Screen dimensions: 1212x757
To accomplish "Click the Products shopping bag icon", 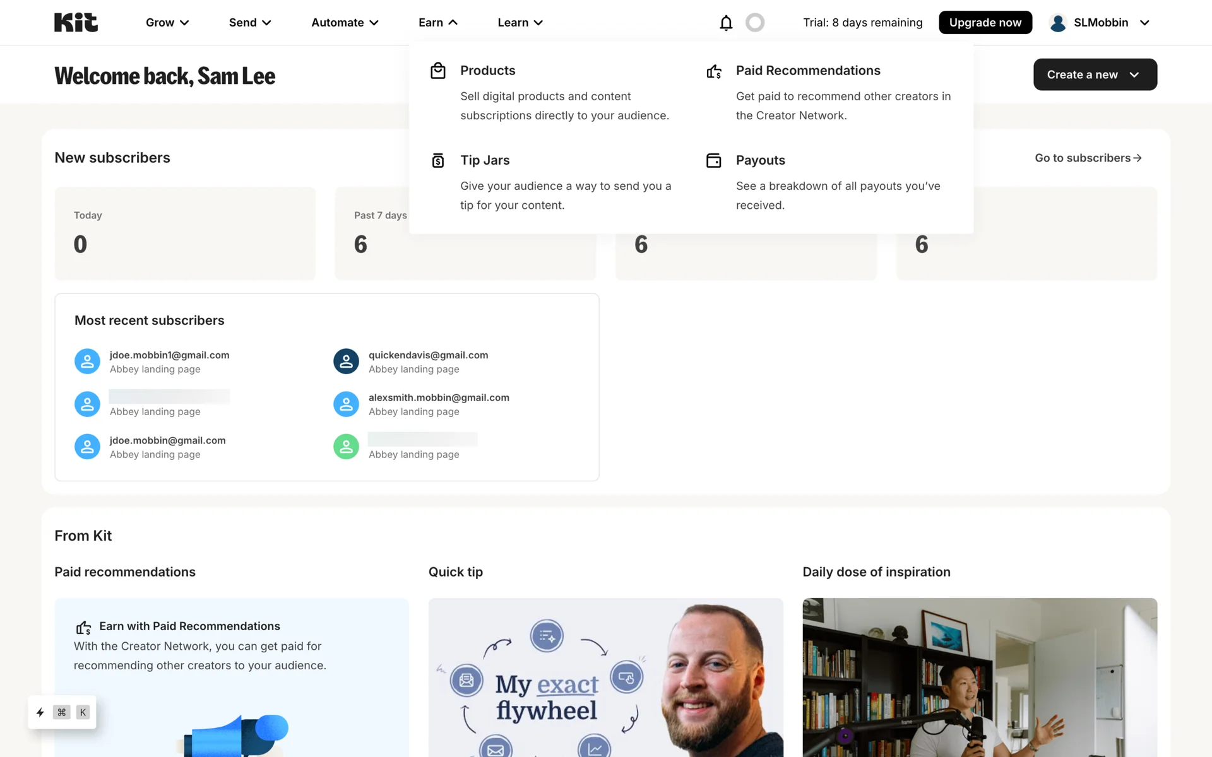I will click(x=438, y=71).
